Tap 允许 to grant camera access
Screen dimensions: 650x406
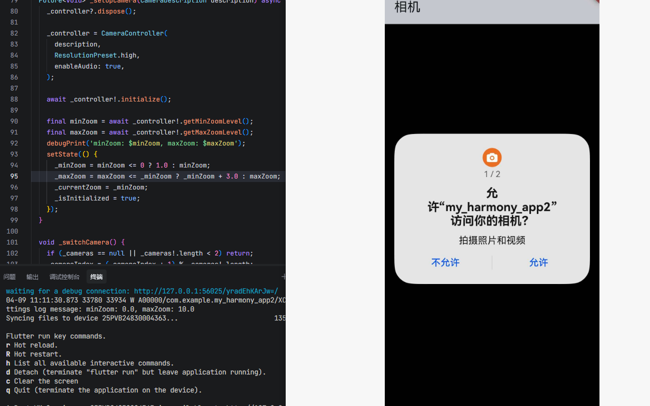point(538,262)
